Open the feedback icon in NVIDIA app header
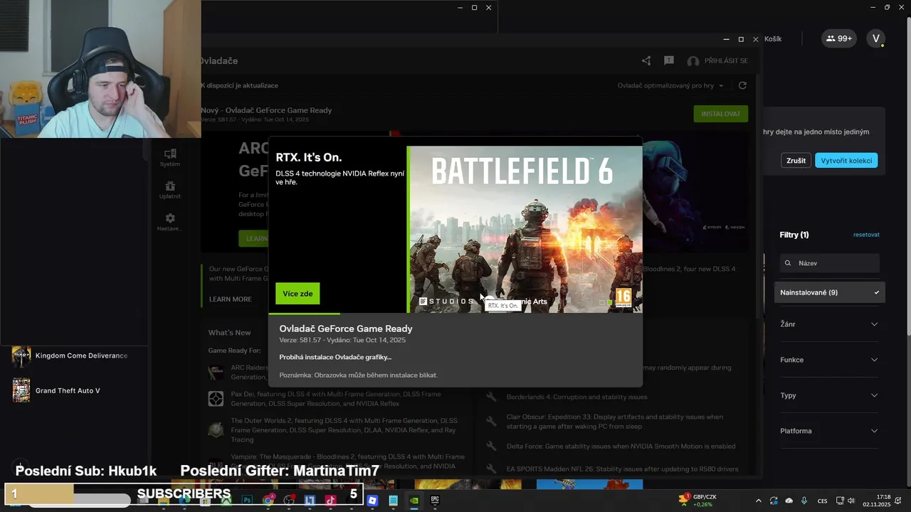The height and width of the screenshot is (512, 911). pos(669,61)
